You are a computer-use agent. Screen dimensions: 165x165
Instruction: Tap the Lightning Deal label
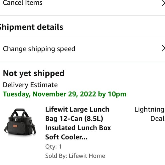149,114
